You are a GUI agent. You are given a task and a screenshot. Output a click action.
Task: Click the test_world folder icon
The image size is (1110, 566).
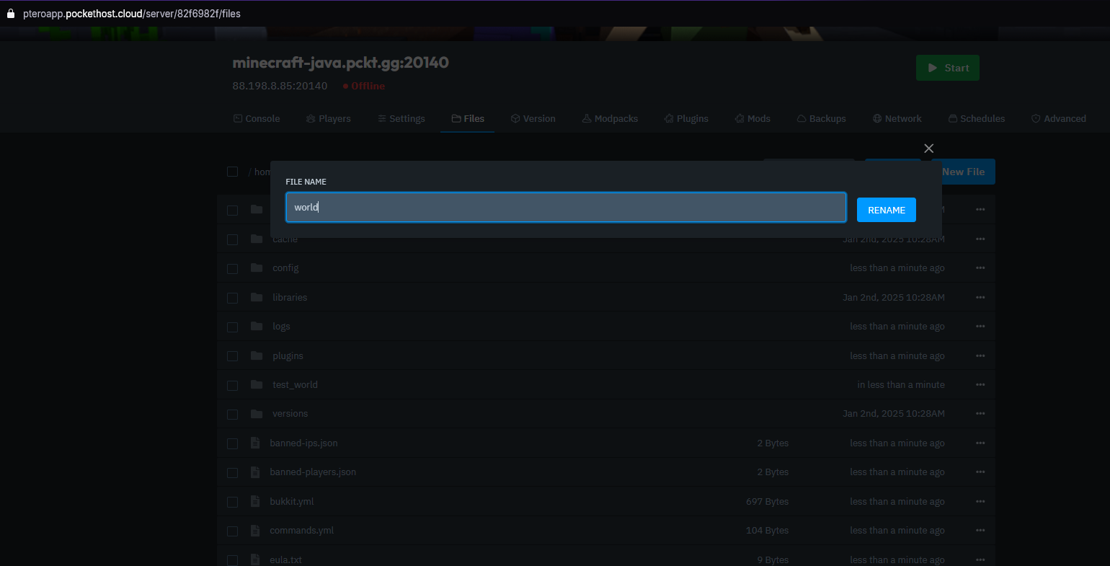(x=257, y=384)
